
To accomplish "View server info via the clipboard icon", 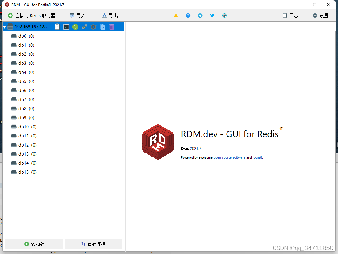I will pos(57,27).
